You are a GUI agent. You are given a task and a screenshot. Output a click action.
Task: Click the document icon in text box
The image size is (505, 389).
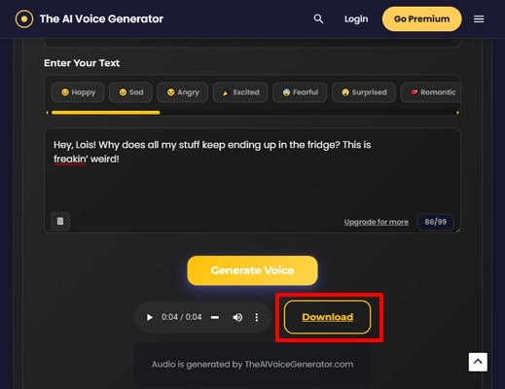(60, 221)
